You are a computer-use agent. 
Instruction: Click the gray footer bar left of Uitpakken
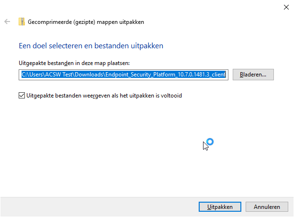point(100,206)
